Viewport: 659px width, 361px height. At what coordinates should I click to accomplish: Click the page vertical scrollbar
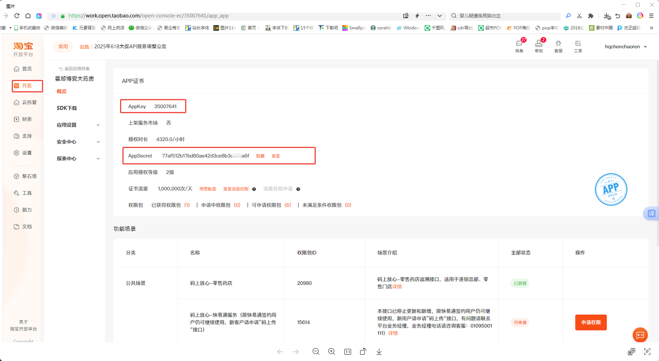(657, 153)
